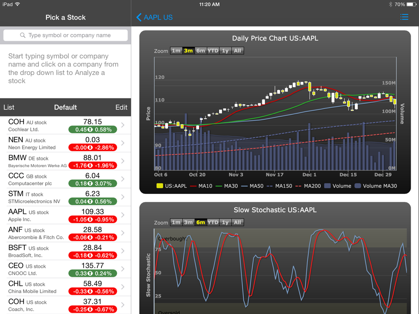Image resolution: width=419 pixels, height=314 pixels.
Task: Set Daily Price Chart zoom to 1y
Action: click(225, 51)
